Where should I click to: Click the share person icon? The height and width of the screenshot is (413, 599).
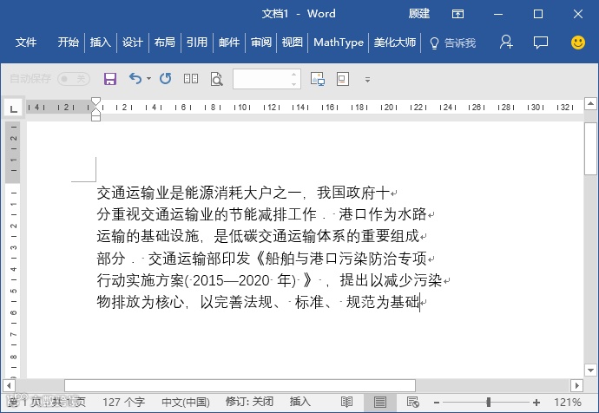(x=506, y=42)
